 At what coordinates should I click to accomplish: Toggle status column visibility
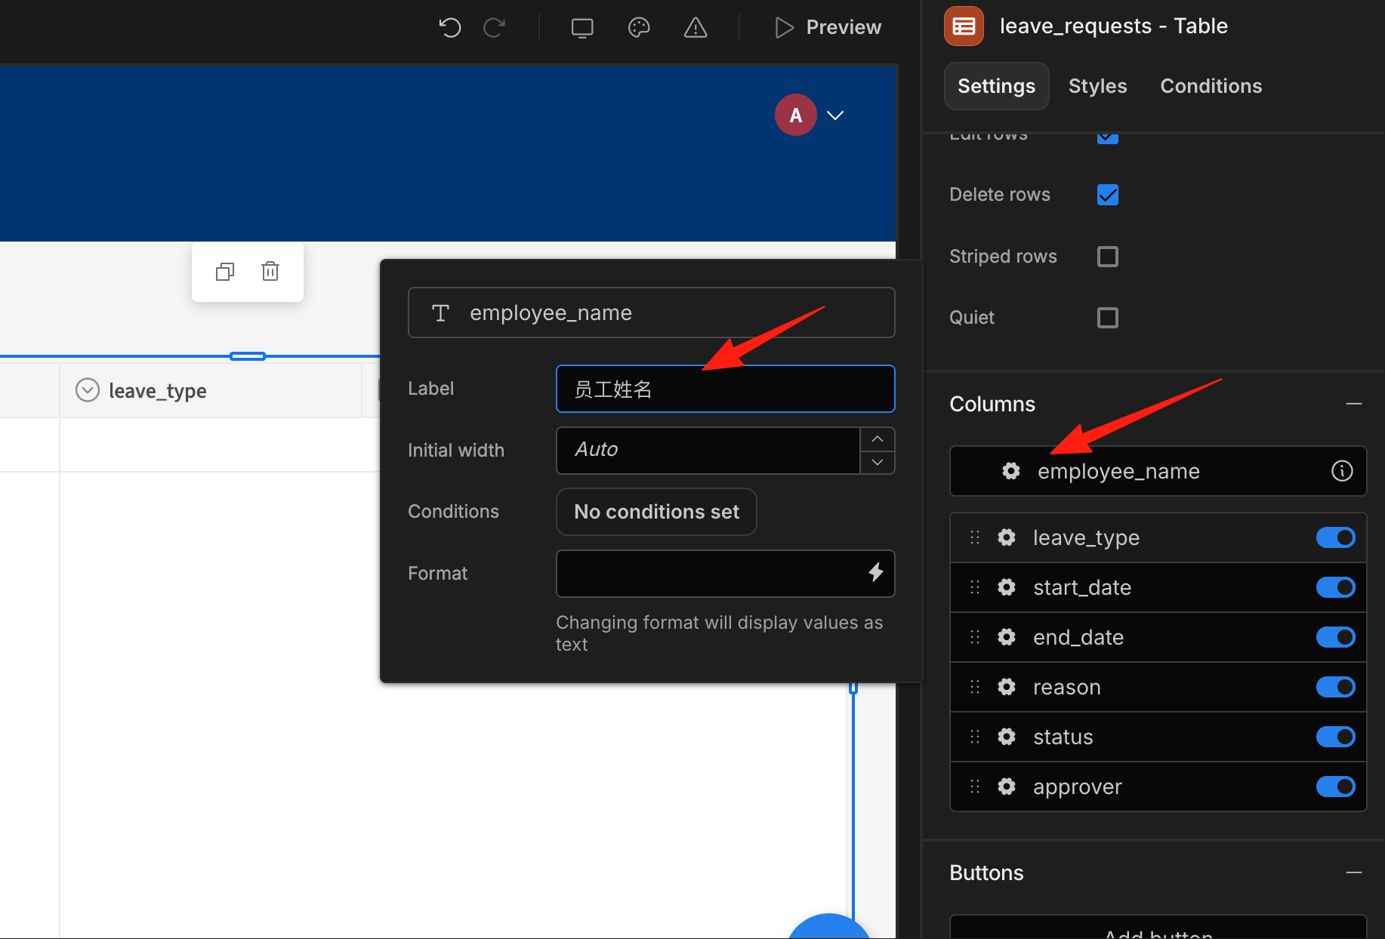click(1336, 737)
